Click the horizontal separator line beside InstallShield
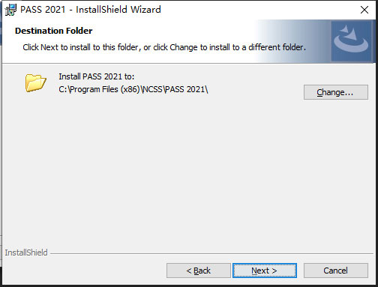The width and height of the screenshot is (378, 287). [211, 254]
